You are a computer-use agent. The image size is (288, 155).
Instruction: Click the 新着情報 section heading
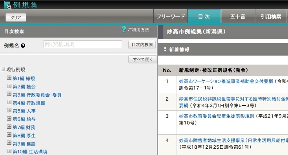tap(179, 49)
